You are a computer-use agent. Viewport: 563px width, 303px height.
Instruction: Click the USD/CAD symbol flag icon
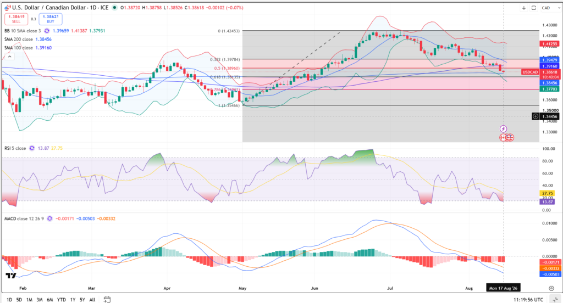pos(8,8)
